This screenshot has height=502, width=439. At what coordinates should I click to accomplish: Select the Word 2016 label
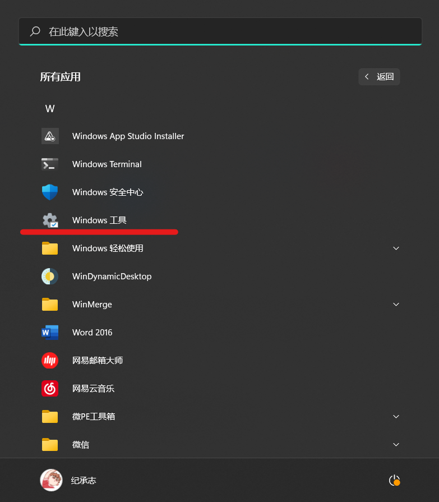(93, 332)
